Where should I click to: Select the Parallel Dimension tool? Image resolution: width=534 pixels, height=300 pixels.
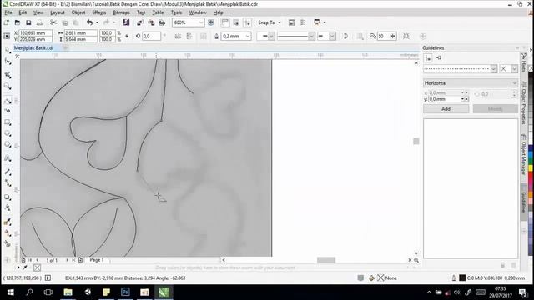point(8,172)
